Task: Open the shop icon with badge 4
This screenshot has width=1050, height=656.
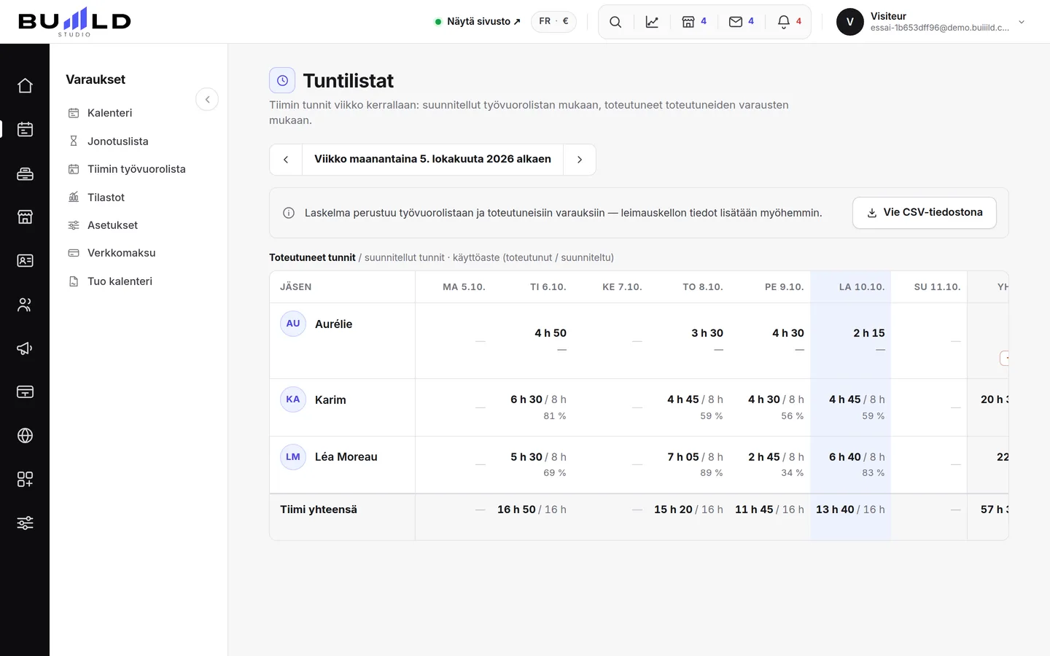Action: click(x=694, y=22)
